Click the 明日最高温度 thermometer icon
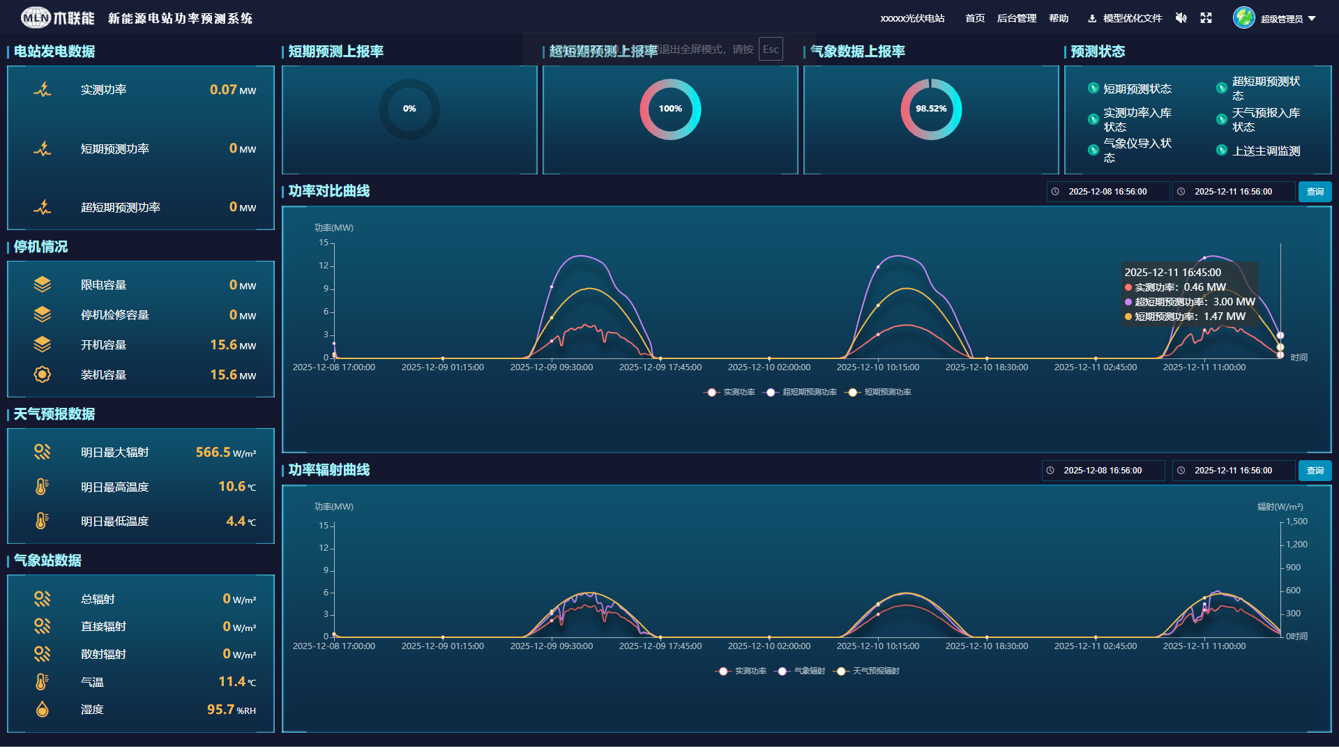Viewport: 1339px width, 753px height. coord(43,487)
